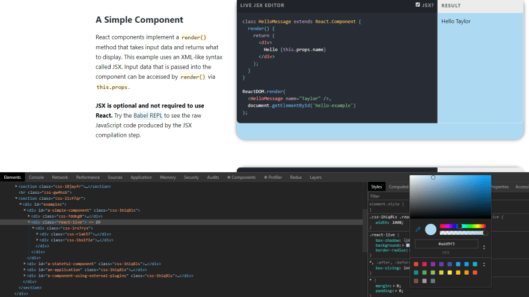
Task: Expand the css-rlak57 div node
Action: [x=37, y=234]
